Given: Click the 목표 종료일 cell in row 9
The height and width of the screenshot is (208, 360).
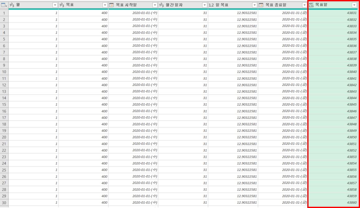Looking at the screenshot, I should pyautogui.click(x=283, y=65).
